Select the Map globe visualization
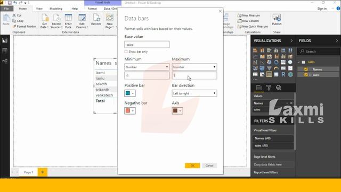This screenshot has width=341, height=192. 290,62
